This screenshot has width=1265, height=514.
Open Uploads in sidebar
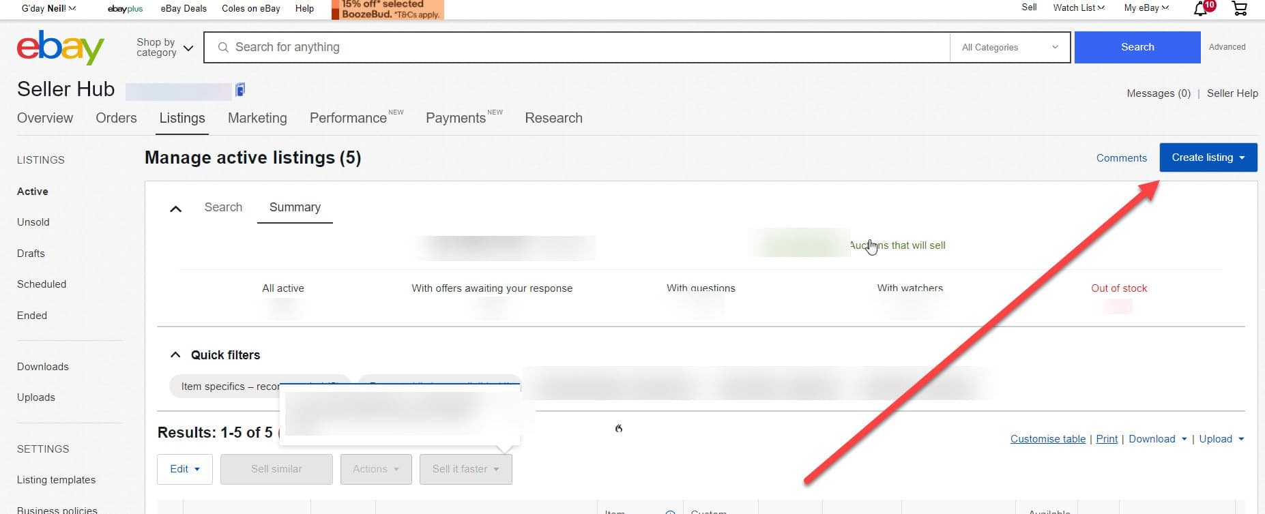click(36, 397)
